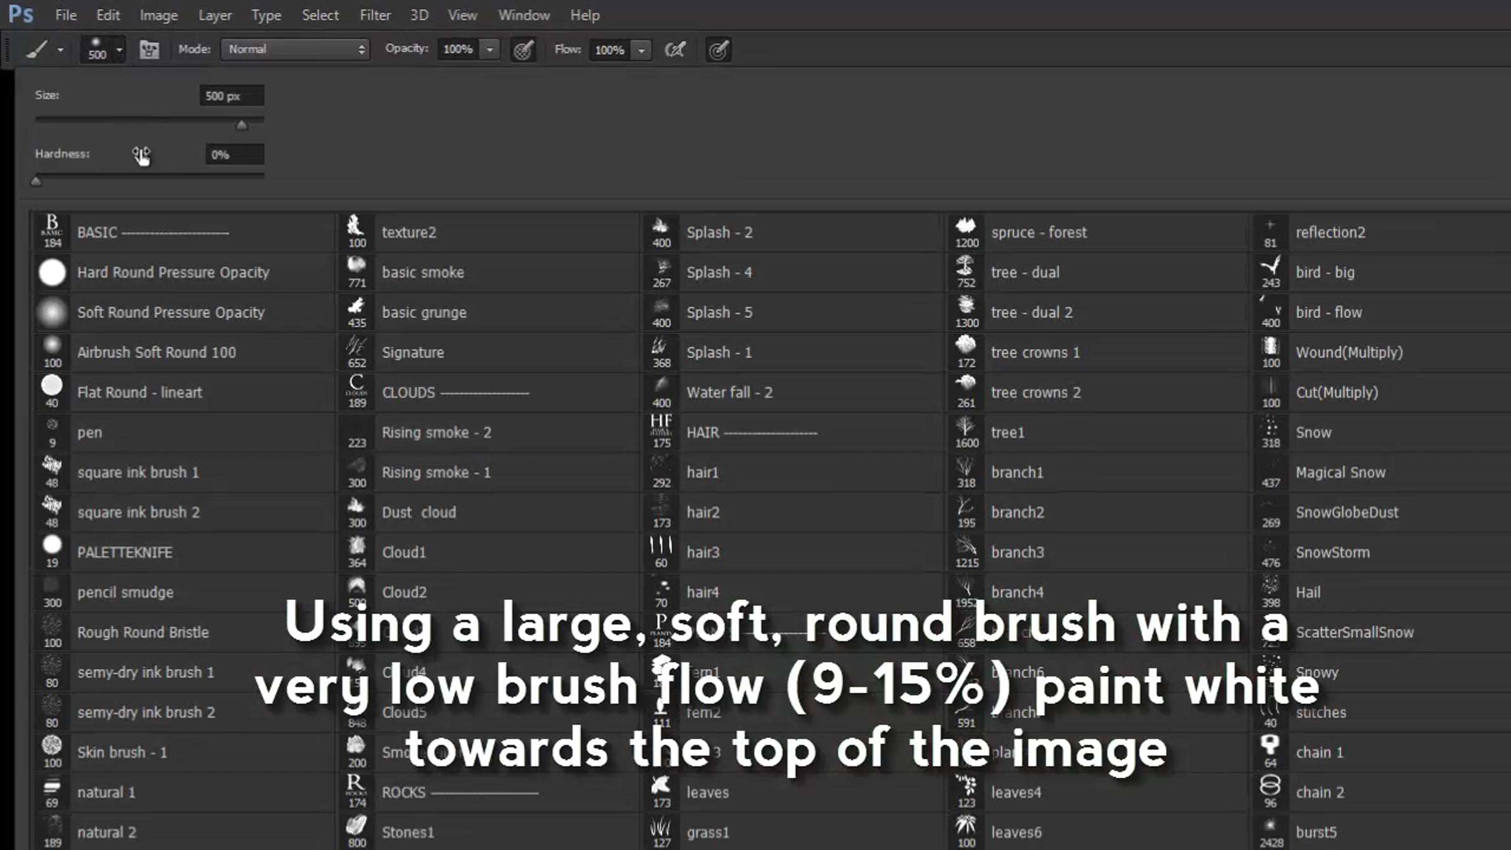The height and width of the screenshot is (850, 1511).
Task: Click the Hardness percentage field
Action: pyautogui.click(x=234, y=154)
